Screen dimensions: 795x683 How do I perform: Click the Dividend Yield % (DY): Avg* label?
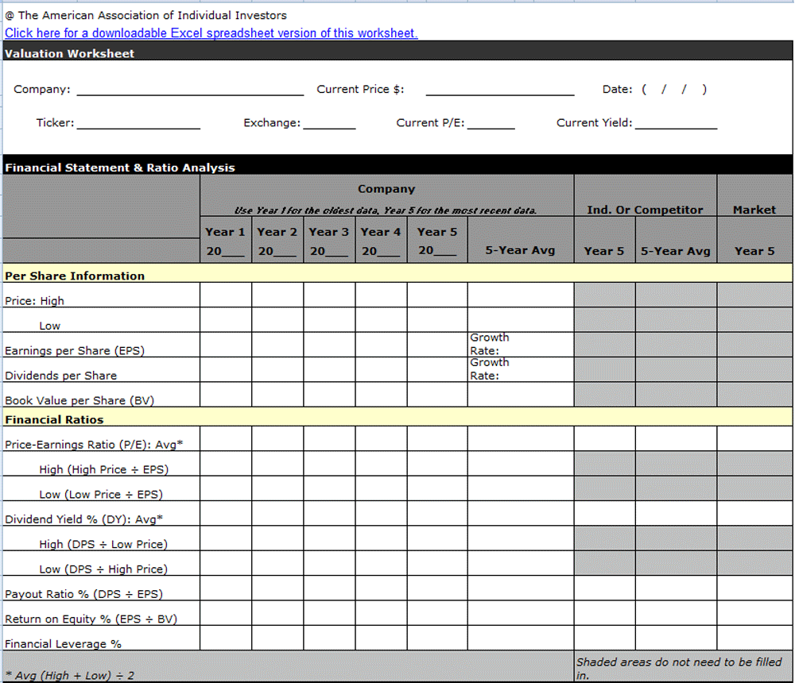click(x=83, y=519)
